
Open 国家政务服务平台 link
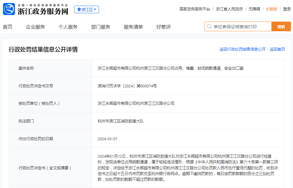pyautogui.click(x=195, y=9)
